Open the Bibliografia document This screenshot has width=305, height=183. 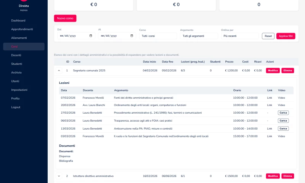click(x=66, y=161)
